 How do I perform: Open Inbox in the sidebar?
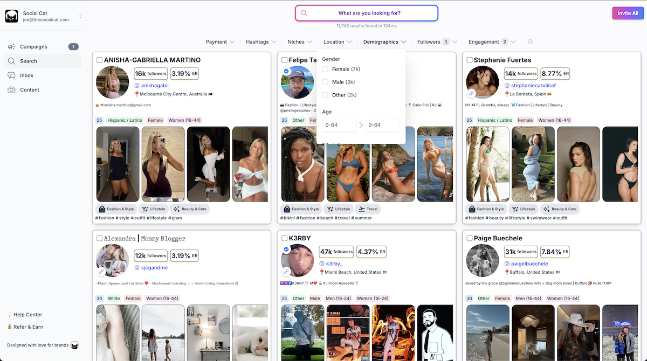[43, 75]
